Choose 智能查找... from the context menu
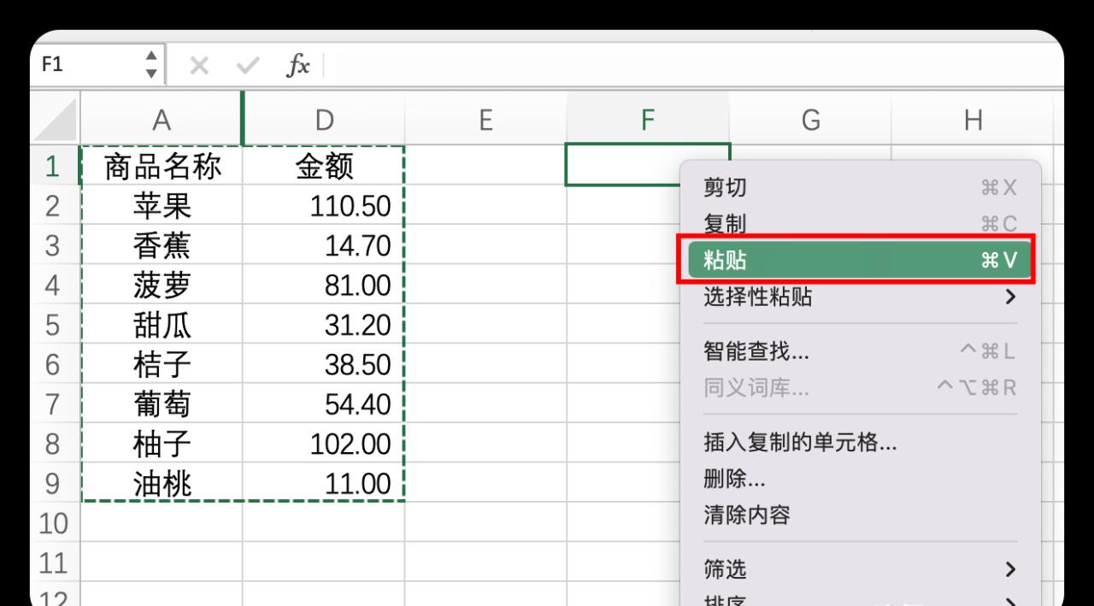Image resolution: width=1094 pixels, height=606 pixels. click(x=861, y=350)
